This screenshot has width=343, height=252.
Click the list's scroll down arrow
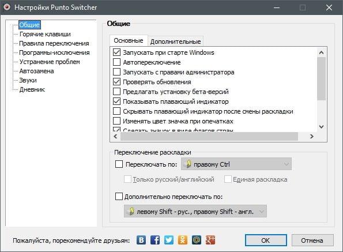[321, 126]
